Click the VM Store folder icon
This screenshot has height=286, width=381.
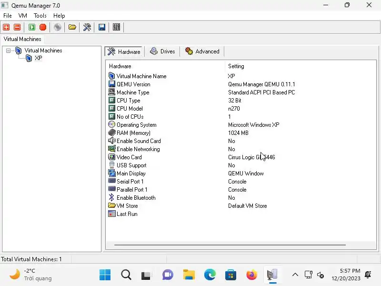point(111,205)
